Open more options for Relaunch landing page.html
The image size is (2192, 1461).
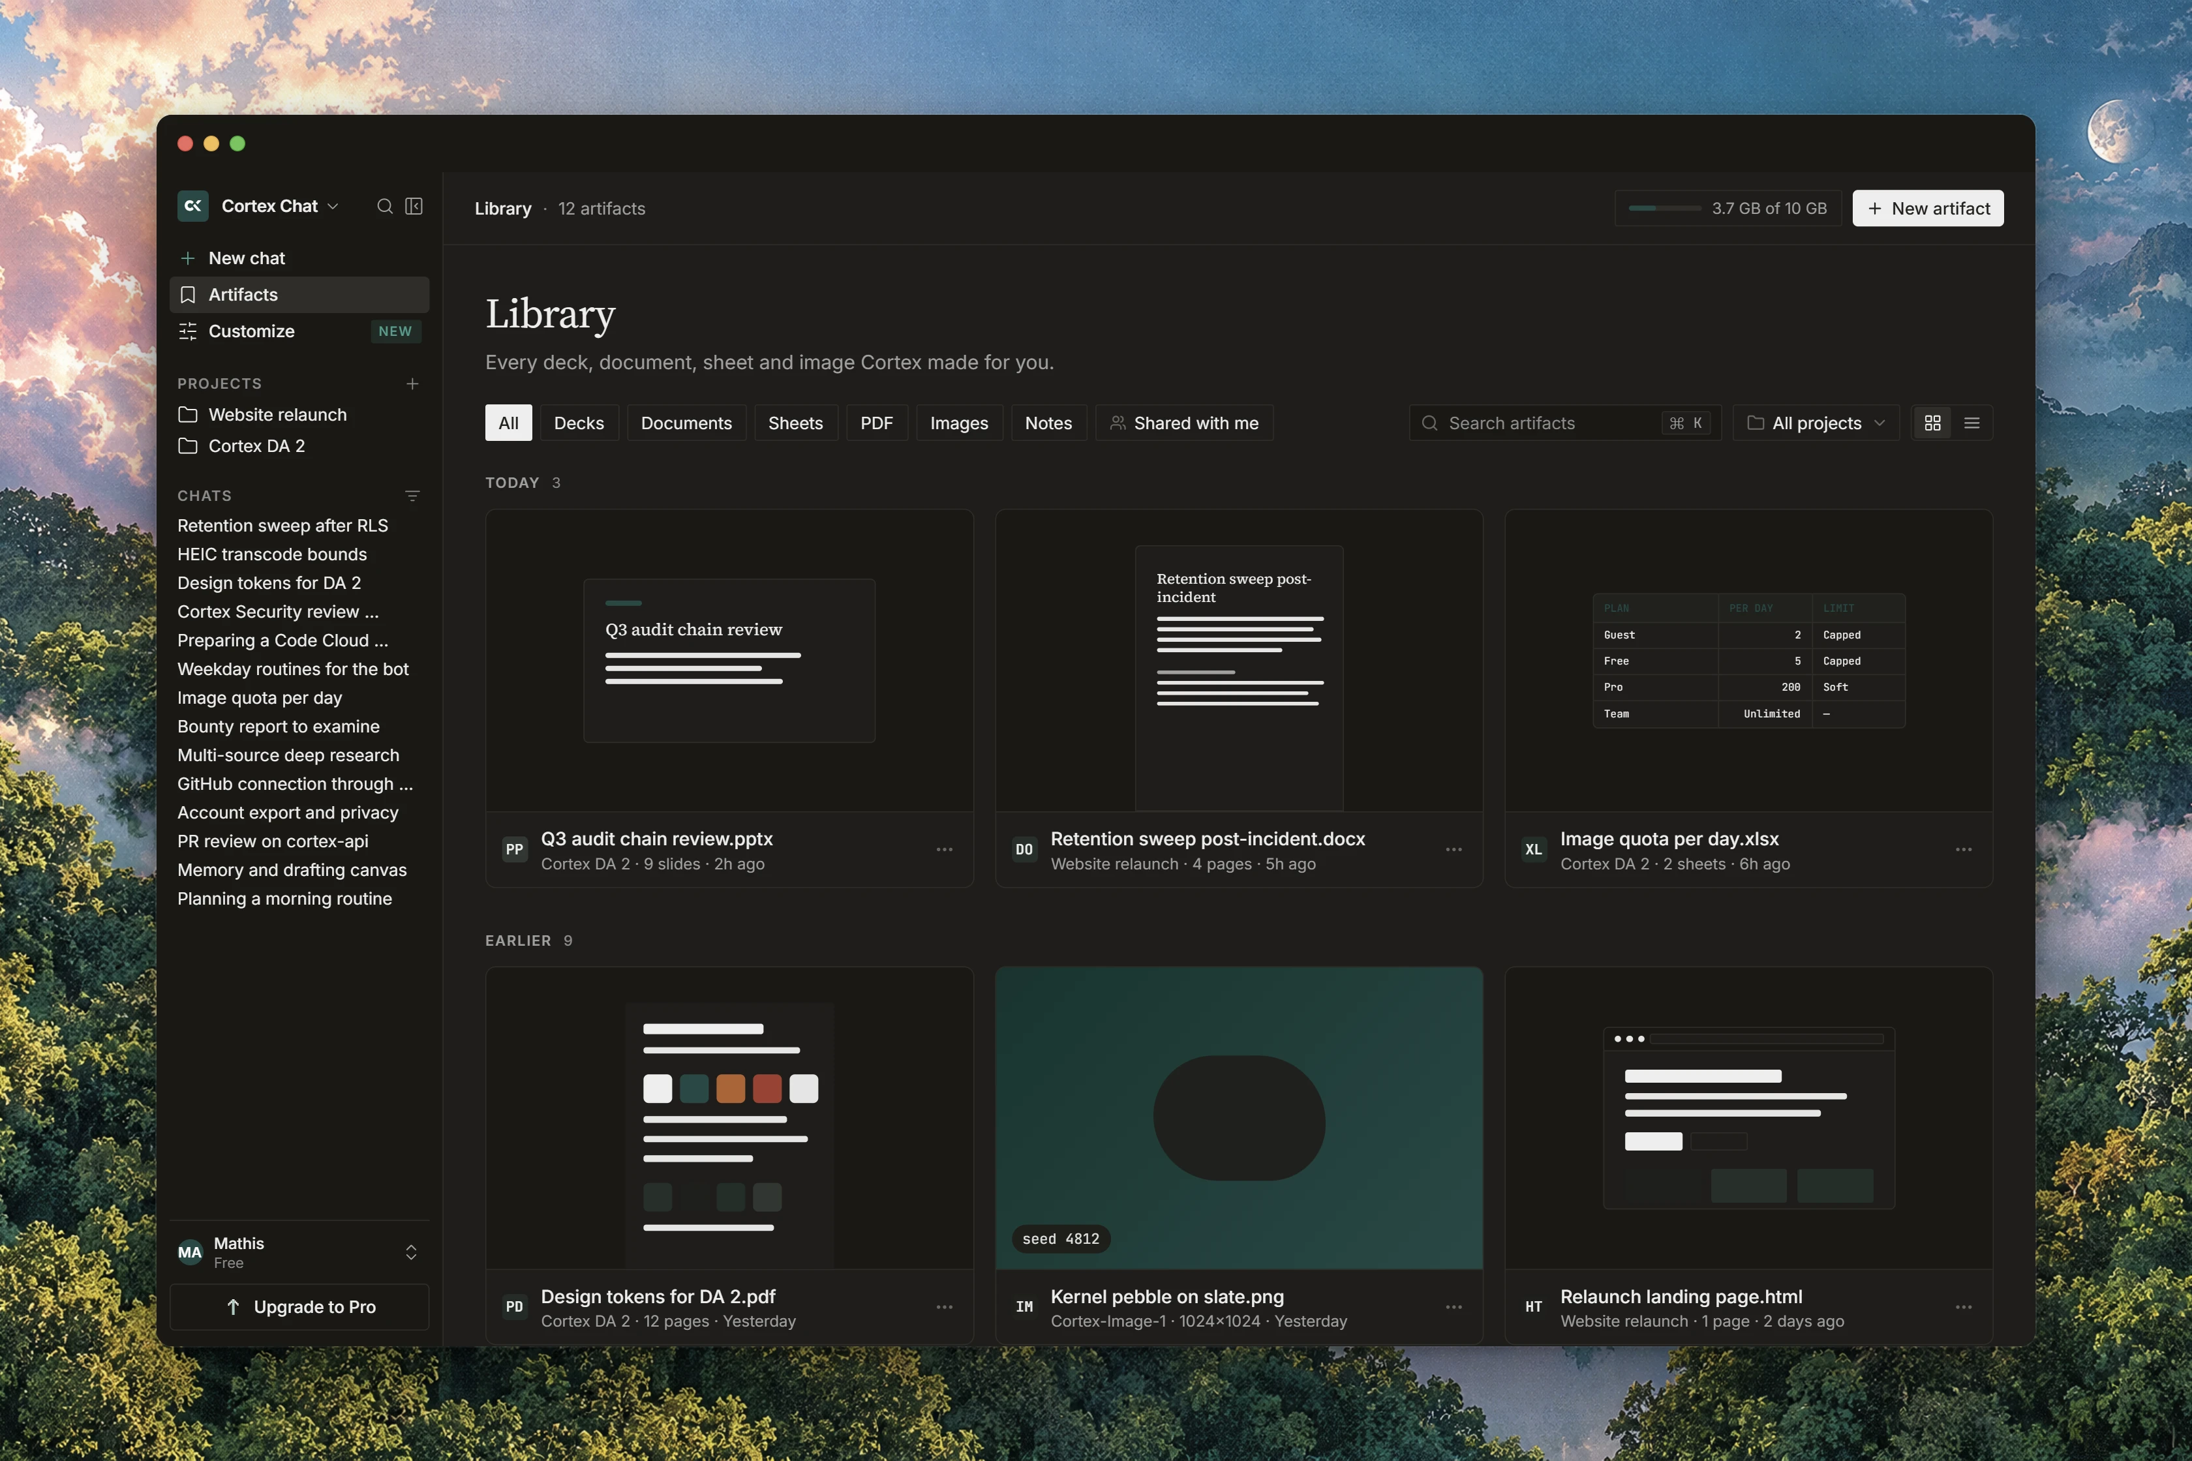pyautogui.click(x=1964, y=1307)
